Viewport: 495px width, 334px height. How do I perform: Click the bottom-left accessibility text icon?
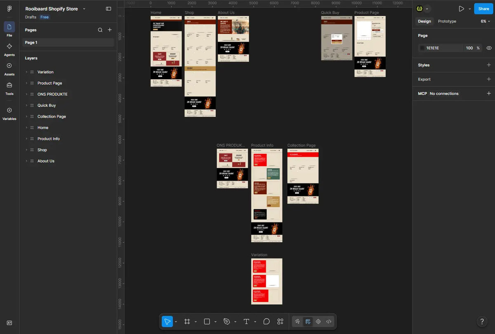[x=9, y=323]
